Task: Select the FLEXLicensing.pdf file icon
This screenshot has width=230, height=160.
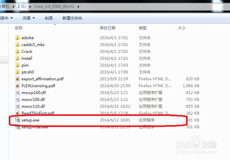Action: [18, 86]
